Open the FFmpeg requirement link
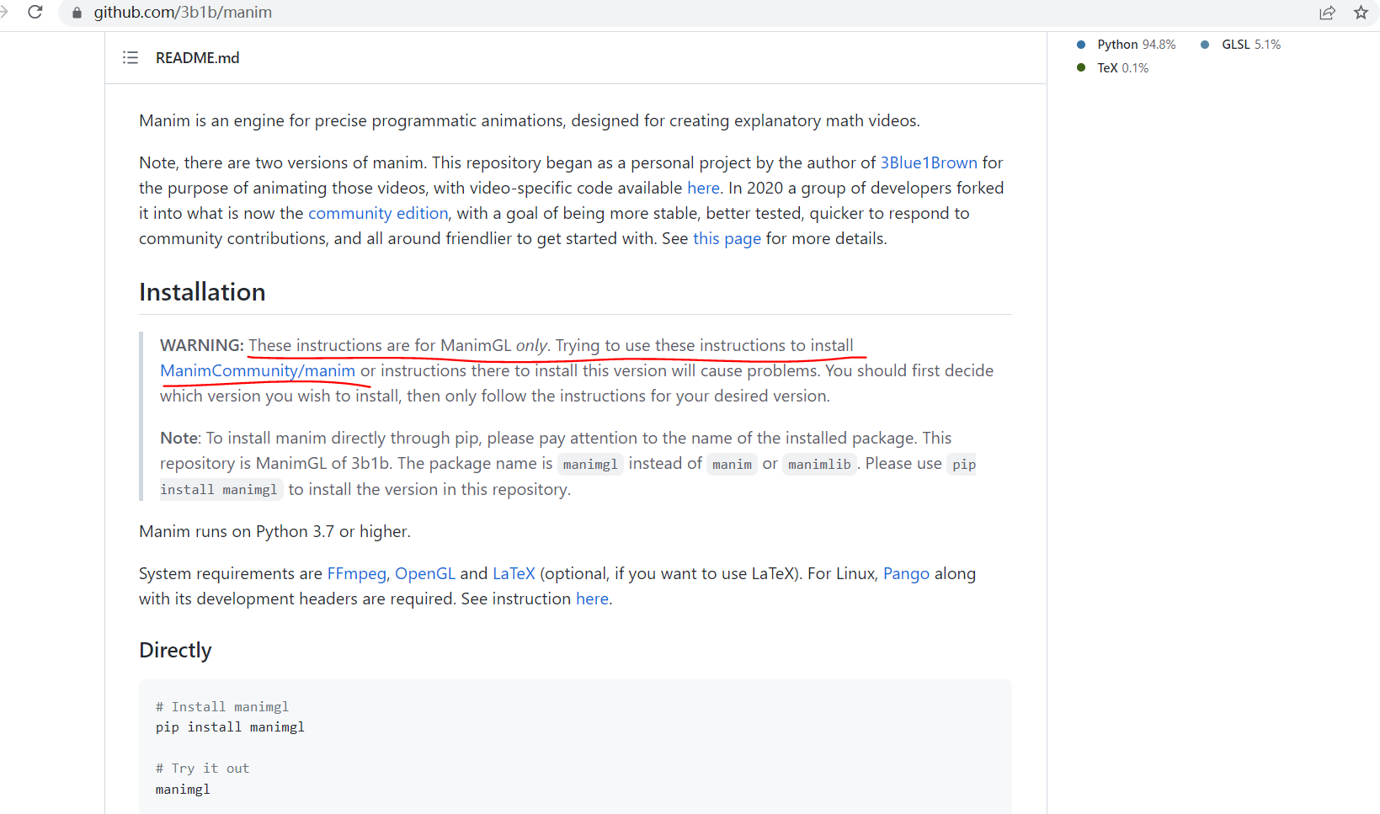Viewport: 1380px width, 814px height. [356, 573]
